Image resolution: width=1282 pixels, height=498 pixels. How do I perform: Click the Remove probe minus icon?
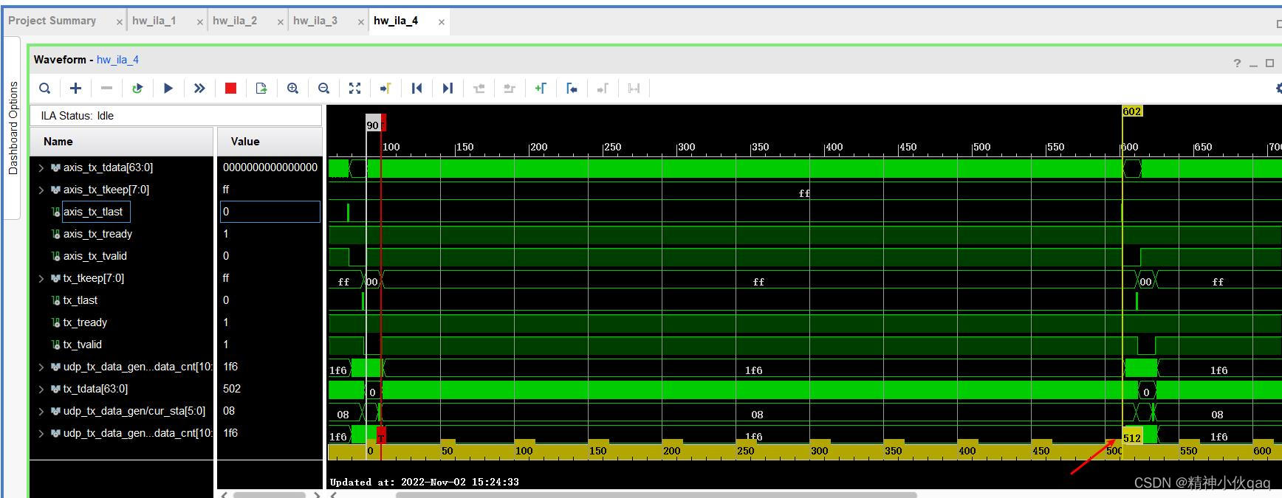pos(106,89)
